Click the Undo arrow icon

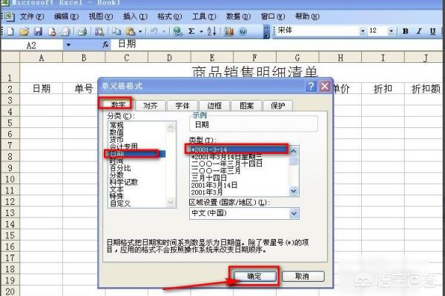click(154, 31)
